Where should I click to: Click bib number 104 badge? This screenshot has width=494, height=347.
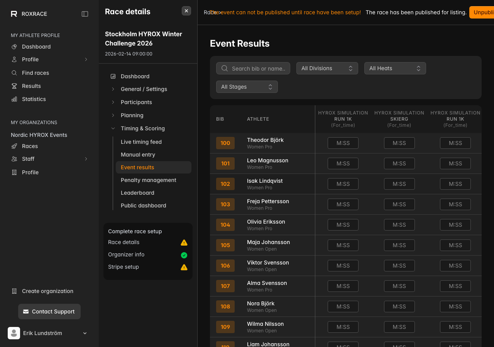click(x=225, y=225)
